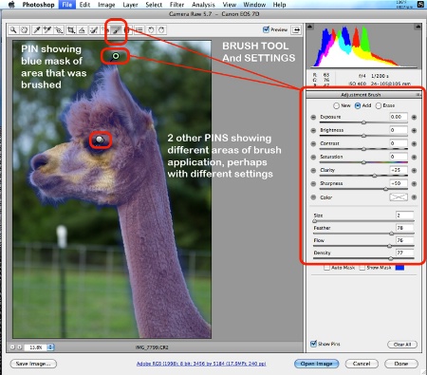
Task: Open the Filter menu
Action: [176, 5]
